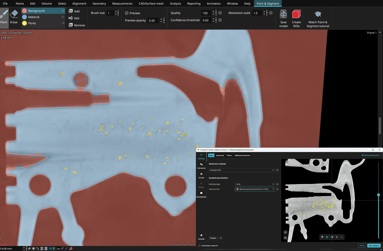This screenshot has height=251, width=383.
Task: Open the Measurements menu
Action: point(122,4)
